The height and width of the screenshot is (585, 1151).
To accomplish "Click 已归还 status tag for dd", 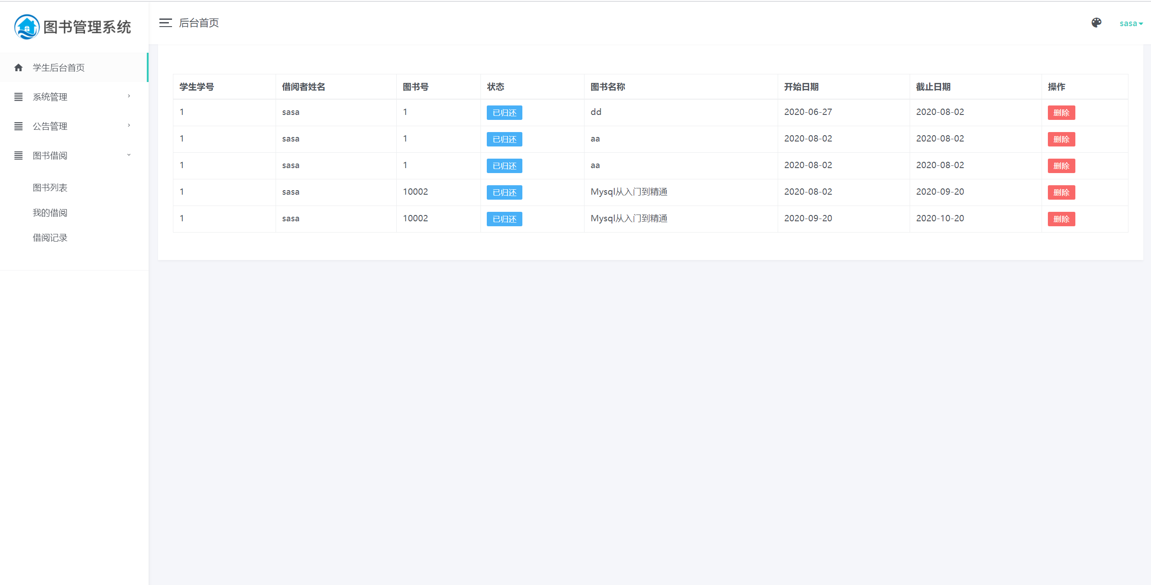I will [504, 113].
